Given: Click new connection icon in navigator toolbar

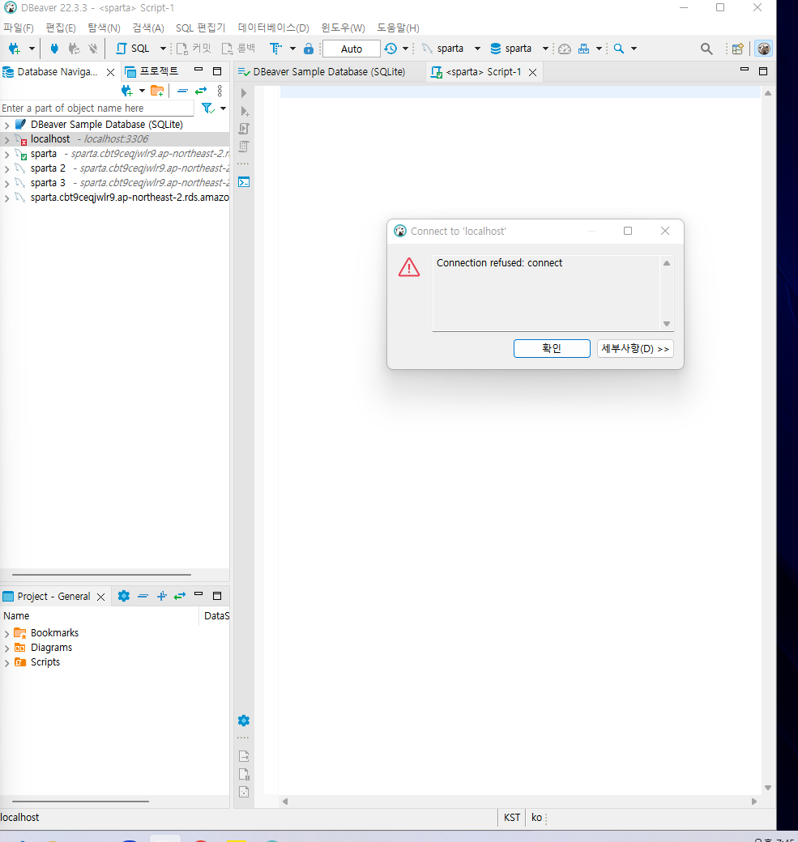Looking at the screenshot, I should click(127, 91).
